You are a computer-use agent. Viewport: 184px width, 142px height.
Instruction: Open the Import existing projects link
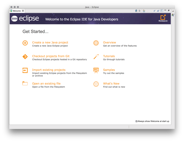point(49,70)
